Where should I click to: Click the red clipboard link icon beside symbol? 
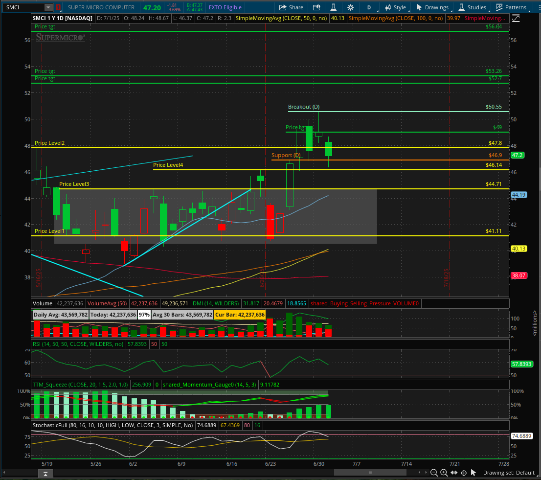58,7
